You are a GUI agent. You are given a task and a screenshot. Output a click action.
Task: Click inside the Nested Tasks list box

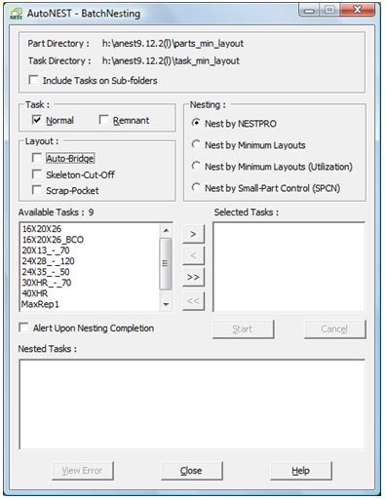point(192,404)
